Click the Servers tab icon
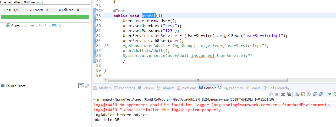The image size is (336, 127). click(x=139, y=88)
